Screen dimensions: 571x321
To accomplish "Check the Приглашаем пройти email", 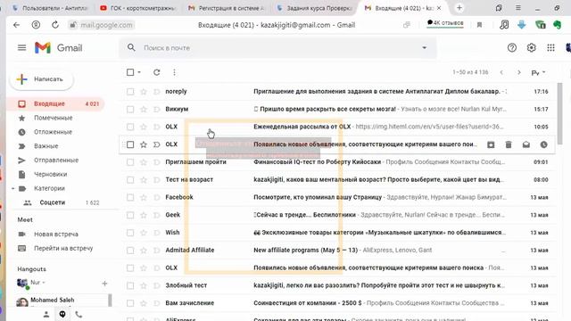I will pyautogui.click(x=130, y=162).
